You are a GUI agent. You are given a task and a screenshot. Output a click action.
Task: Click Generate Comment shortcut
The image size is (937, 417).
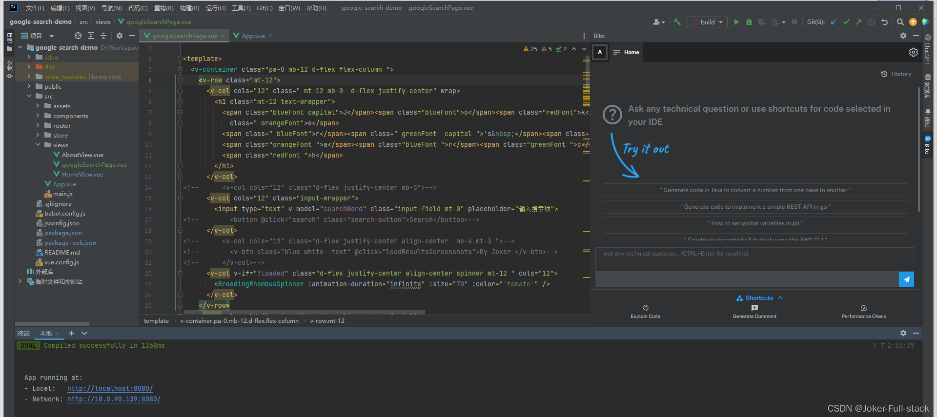[754, 312]
